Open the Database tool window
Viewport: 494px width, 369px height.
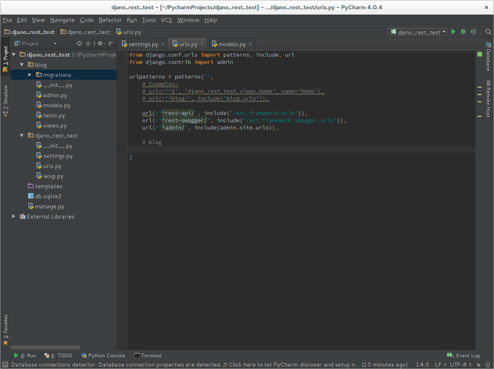[488, 57]
